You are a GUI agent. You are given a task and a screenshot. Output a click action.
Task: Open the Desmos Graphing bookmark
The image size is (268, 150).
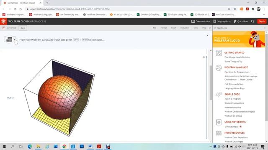click(149, 15)
